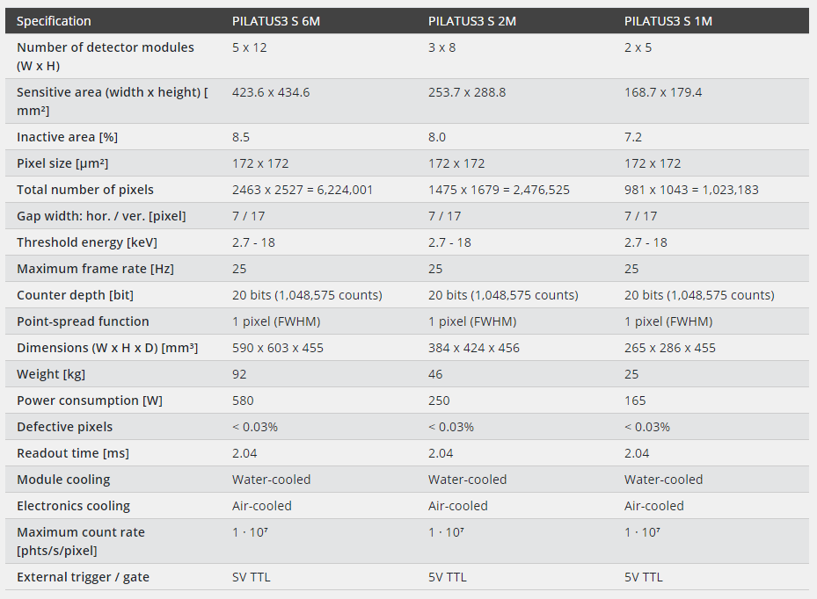This screenshot has width=817, height=599.
Task: Click the Maximum frame rate [Hz] label
Action: [x=95, y=269]
